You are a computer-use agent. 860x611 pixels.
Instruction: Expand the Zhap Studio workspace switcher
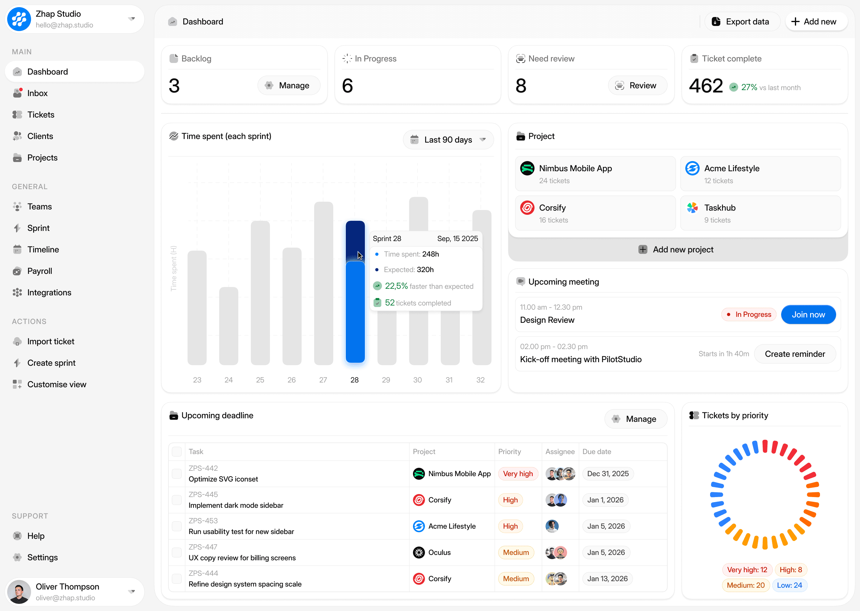131,19
